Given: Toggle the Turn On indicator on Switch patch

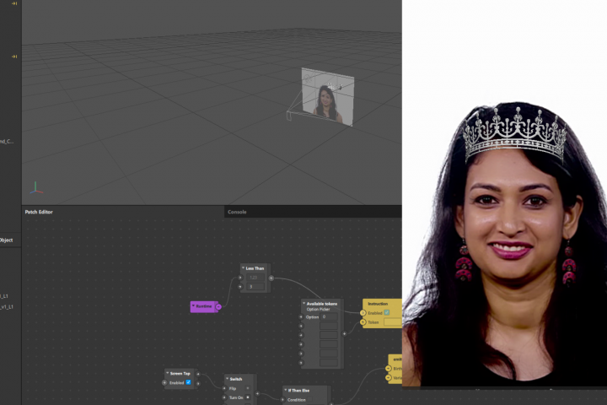Looking at the screenshot, I should tap(248, 397).
